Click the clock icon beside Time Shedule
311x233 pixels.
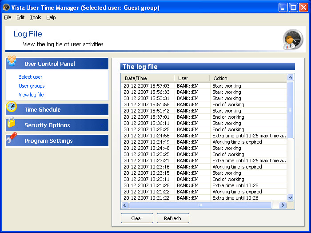12,107
